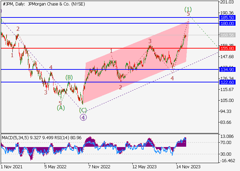
Task: Click the gray 168.56 current price label
Action: (x=227, y=35)
